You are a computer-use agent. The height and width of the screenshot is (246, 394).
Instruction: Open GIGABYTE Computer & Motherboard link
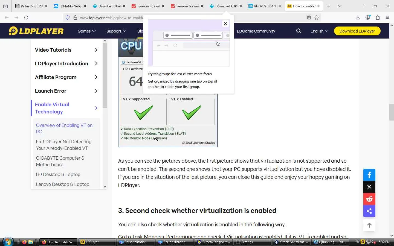60,161
